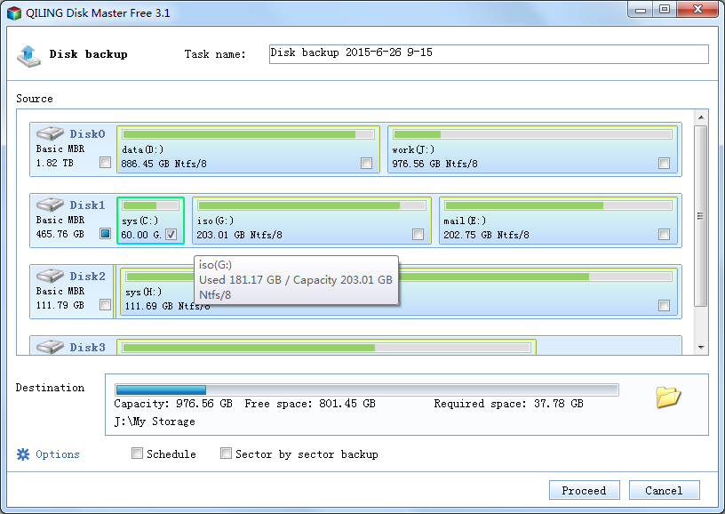Enable the Schedule checkbox
This screenshot has height=514, width=725.
(137, 454)
